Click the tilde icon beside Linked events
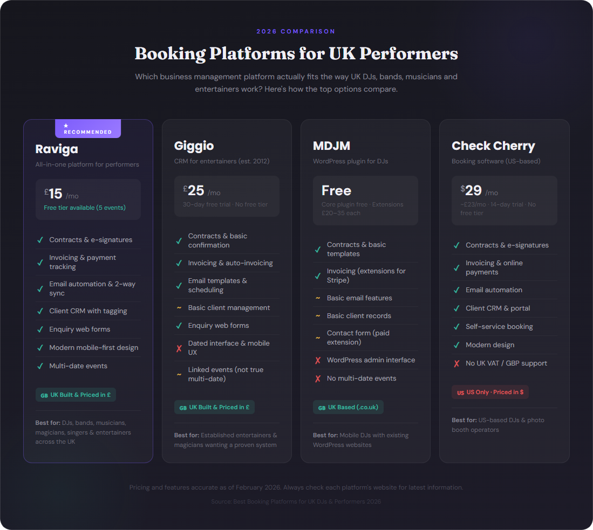 179,374
